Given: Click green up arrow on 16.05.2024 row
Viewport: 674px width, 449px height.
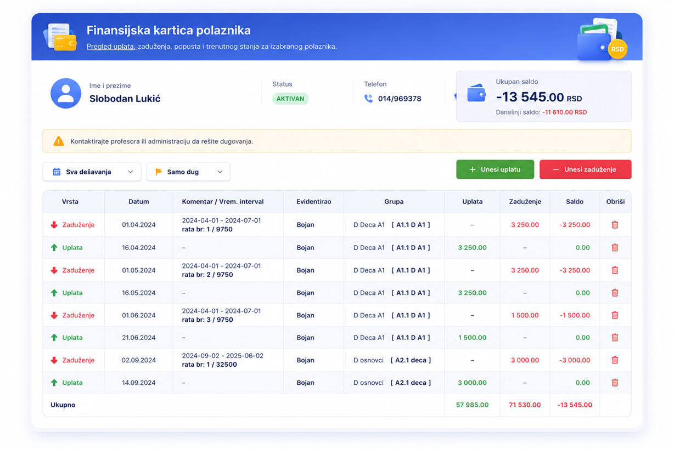Looking at the screenshot, I should (x=54, y=293).
